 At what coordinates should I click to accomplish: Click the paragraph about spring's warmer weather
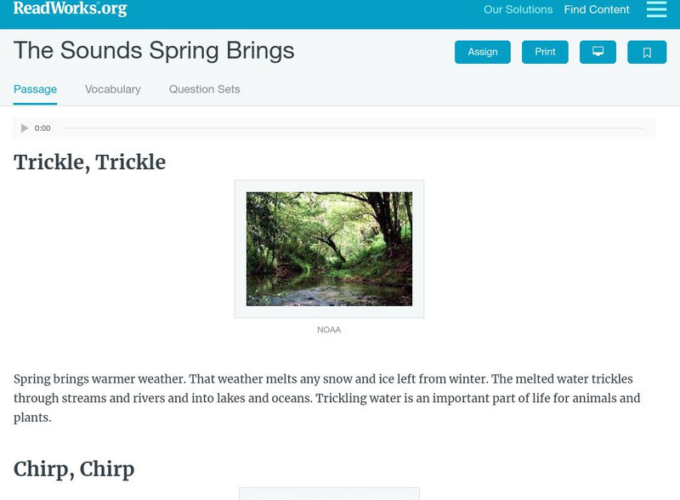click(327, 398)
